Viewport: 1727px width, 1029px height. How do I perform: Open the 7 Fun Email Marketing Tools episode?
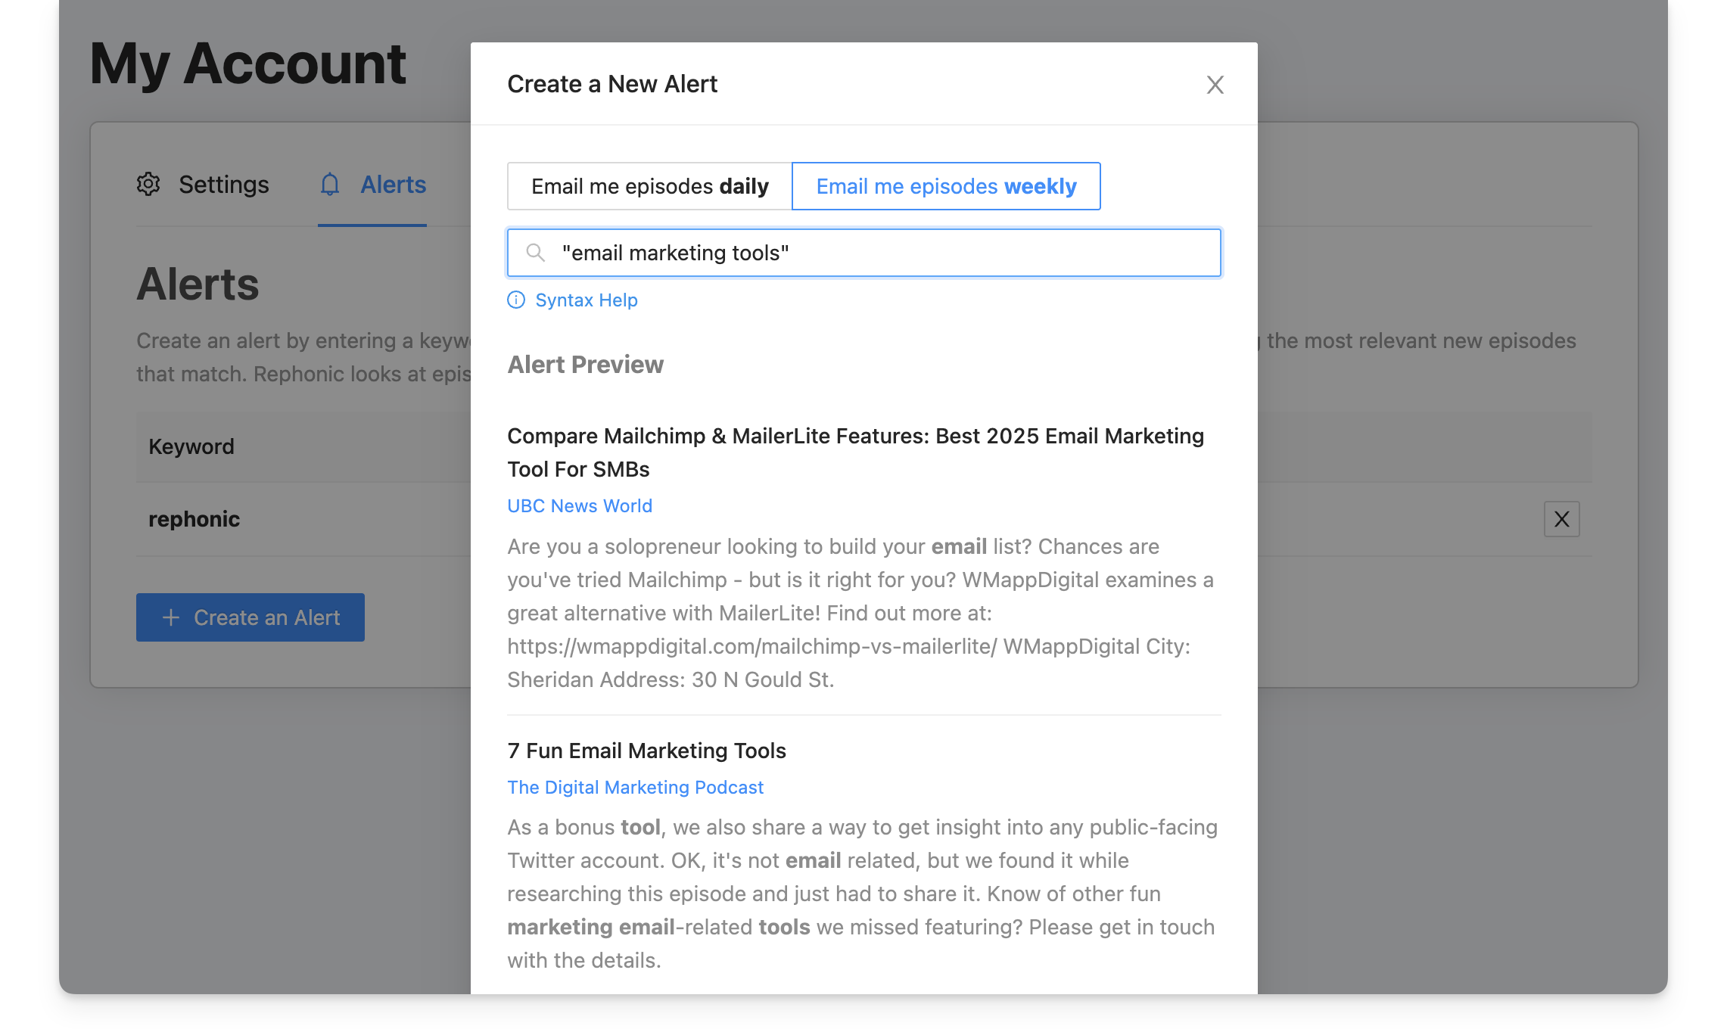(646, 751)
